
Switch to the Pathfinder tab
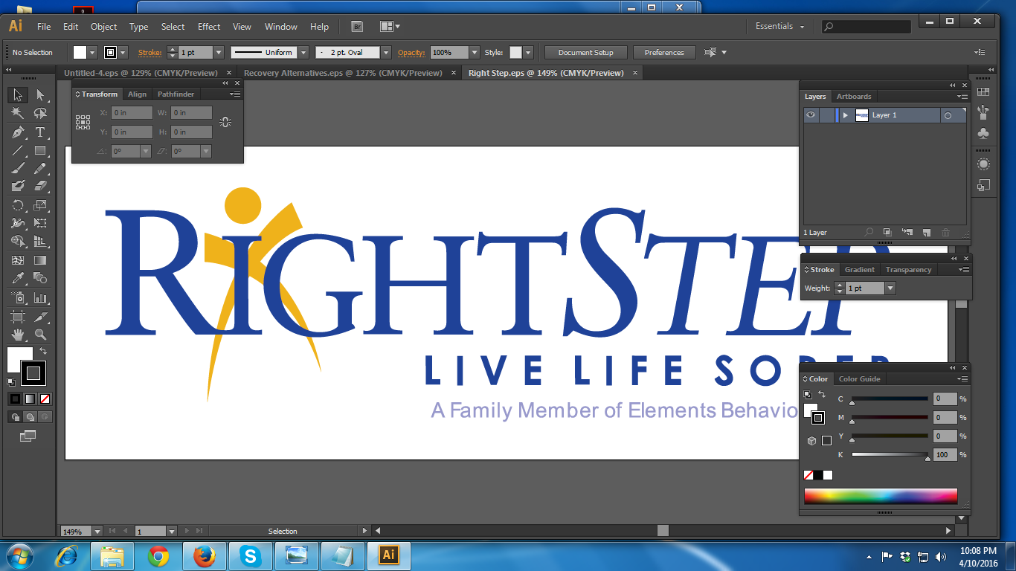click(176, 94)
